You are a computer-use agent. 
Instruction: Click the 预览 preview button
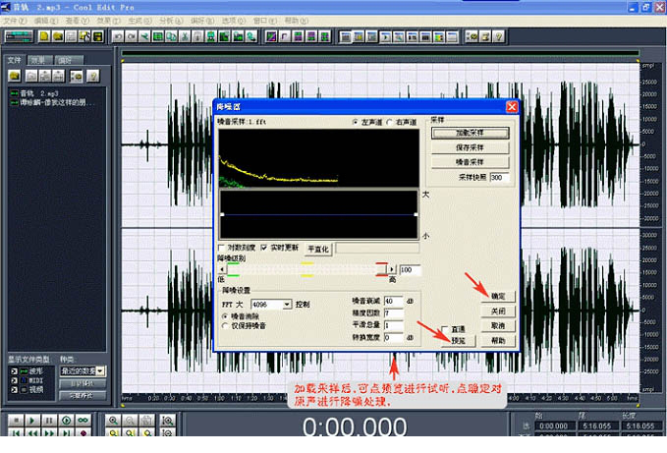458,341
